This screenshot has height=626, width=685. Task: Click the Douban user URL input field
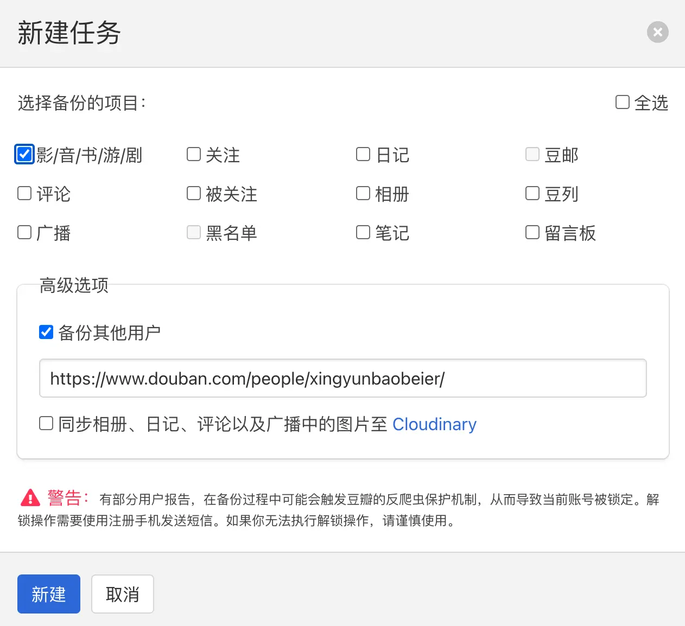click(x=342, y=378)
